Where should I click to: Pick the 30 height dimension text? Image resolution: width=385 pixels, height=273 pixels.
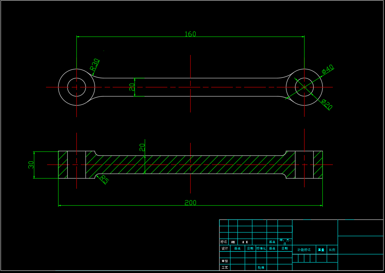(x=31, y=165)
